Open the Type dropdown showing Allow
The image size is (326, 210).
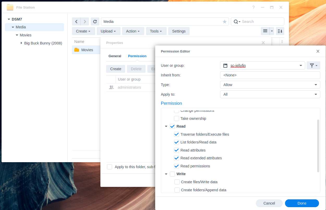tap(270, 84)
